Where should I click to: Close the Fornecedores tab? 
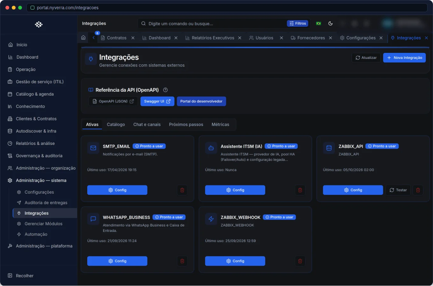click(x=330, y=38)
